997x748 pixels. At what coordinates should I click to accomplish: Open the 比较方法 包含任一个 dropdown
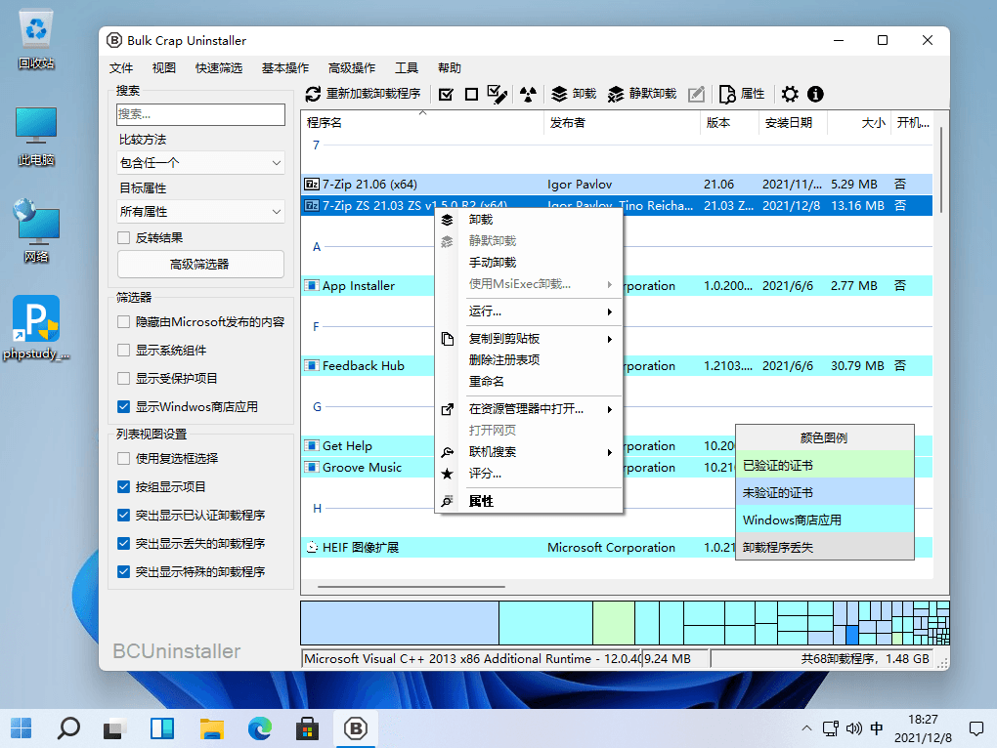point(200,163)
